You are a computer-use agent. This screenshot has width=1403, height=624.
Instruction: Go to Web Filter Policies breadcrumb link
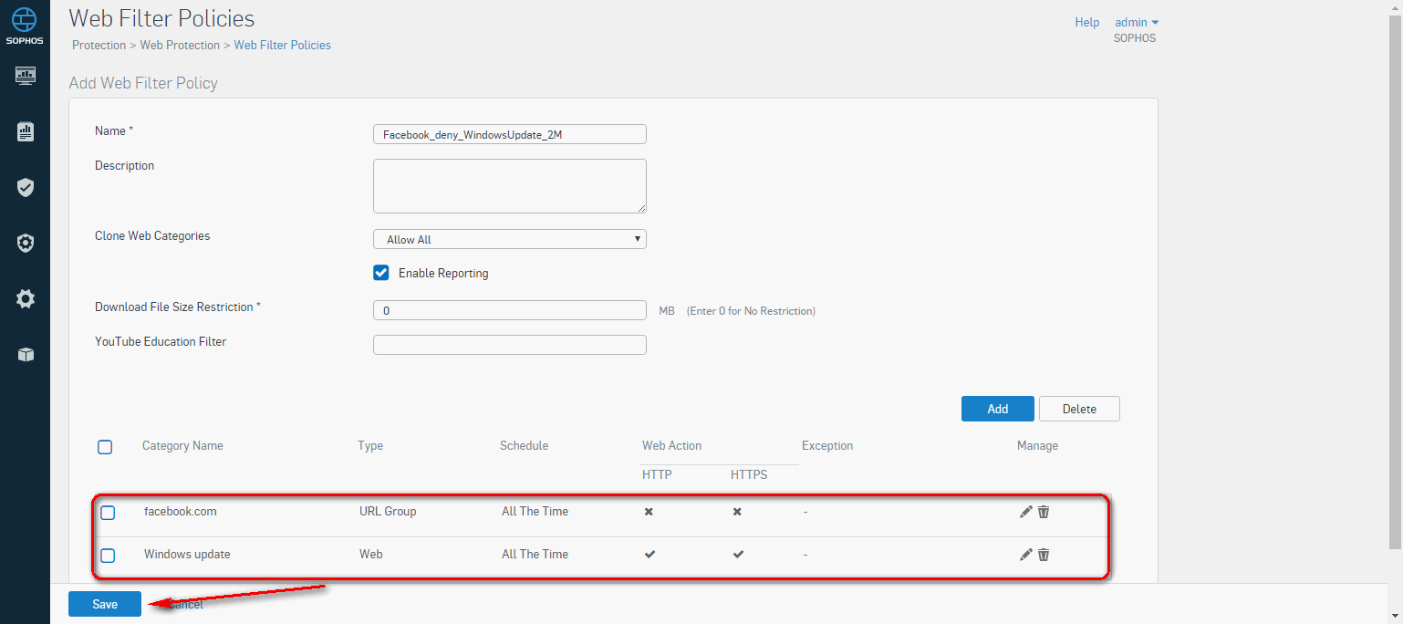click(283, 45)
